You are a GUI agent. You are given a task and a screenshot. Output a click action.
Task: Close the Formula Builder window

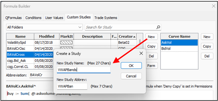214,6
